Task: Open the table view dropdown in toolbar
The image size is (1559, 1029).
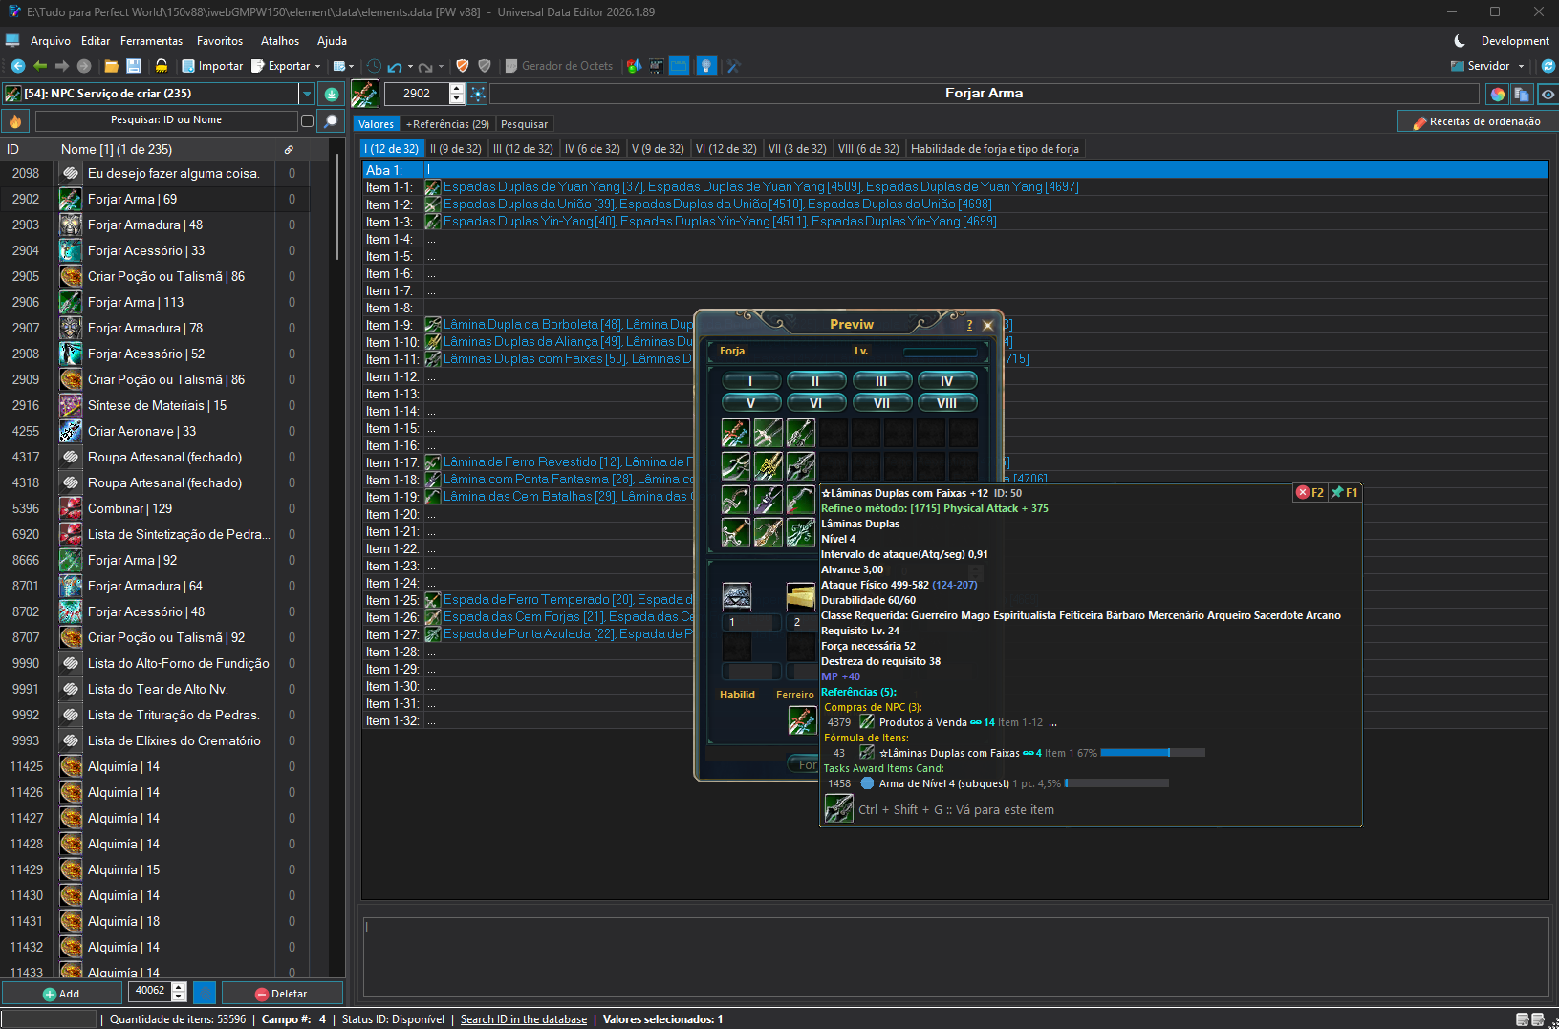Action: [352, 67]
